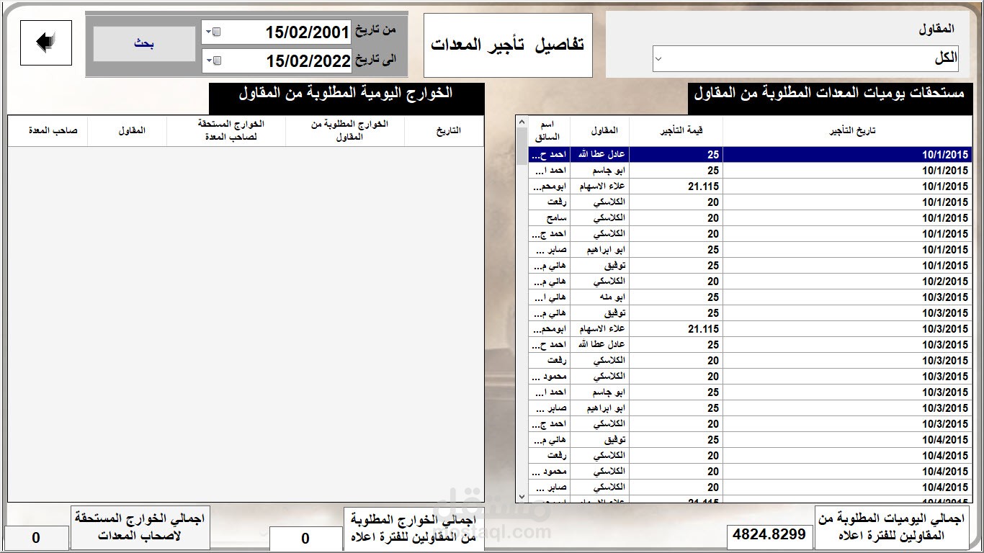Click the back arrow icon

click(46, 42)
